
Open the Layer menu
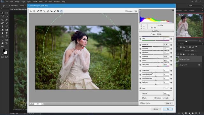(23, 2)
